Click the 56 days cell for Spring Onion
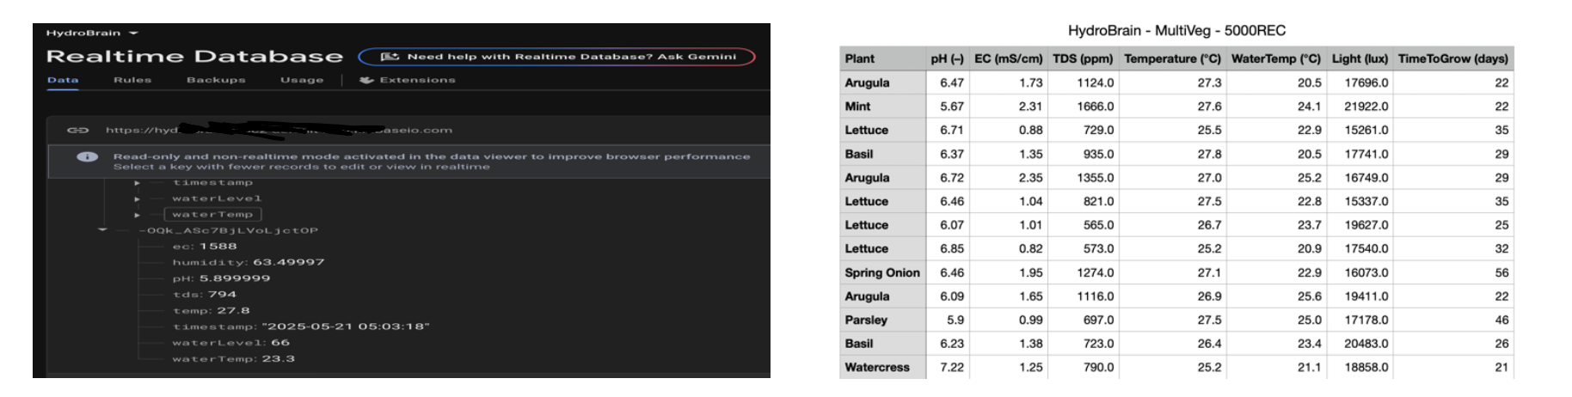Image resolution: width=1572 pixels, height=397 pixels. (x=1501, y=272)
